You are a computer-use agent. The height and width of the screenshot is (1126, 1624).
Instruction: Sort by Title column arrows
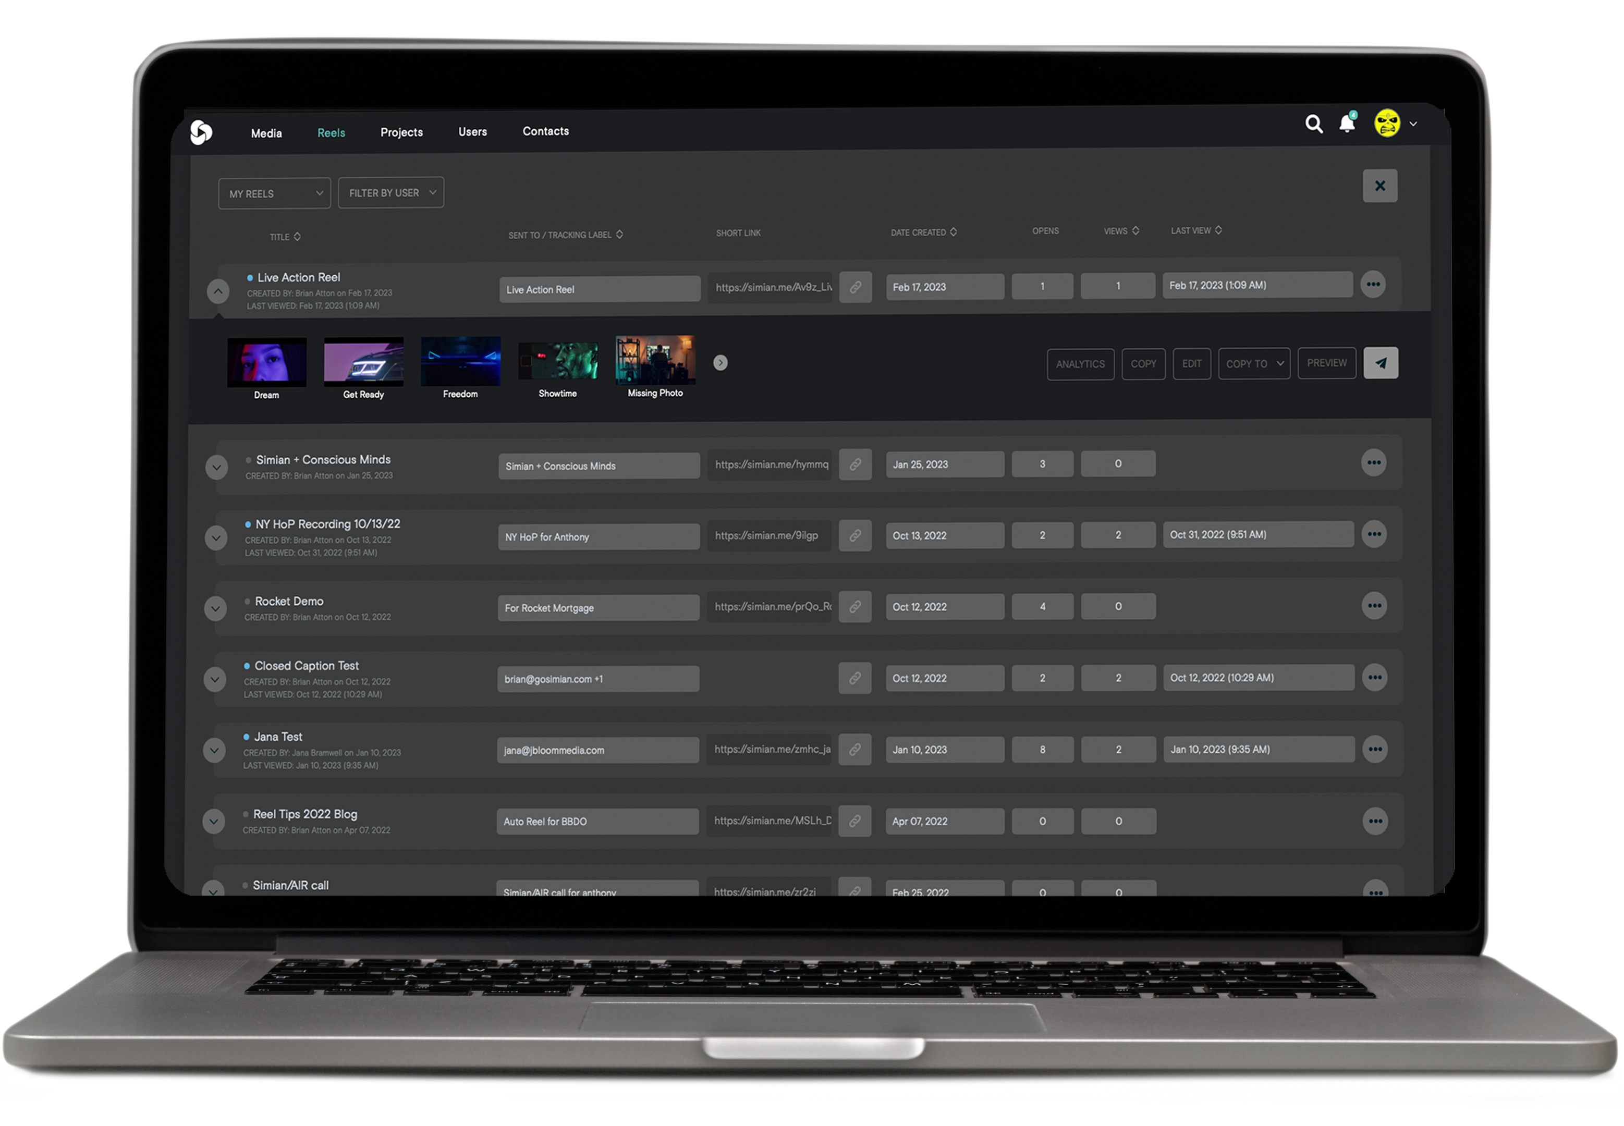click(x=297, y=236)
